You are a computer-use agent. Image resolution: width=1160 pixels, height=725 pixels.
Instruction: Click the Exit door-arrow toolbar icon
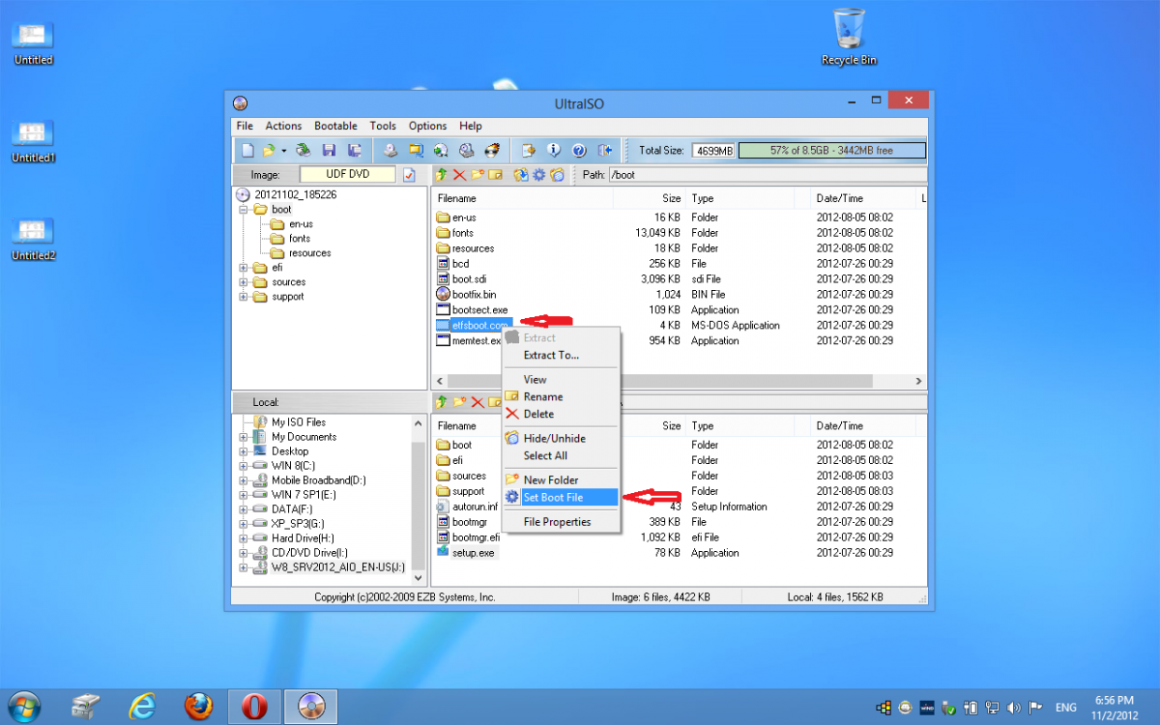605,151
